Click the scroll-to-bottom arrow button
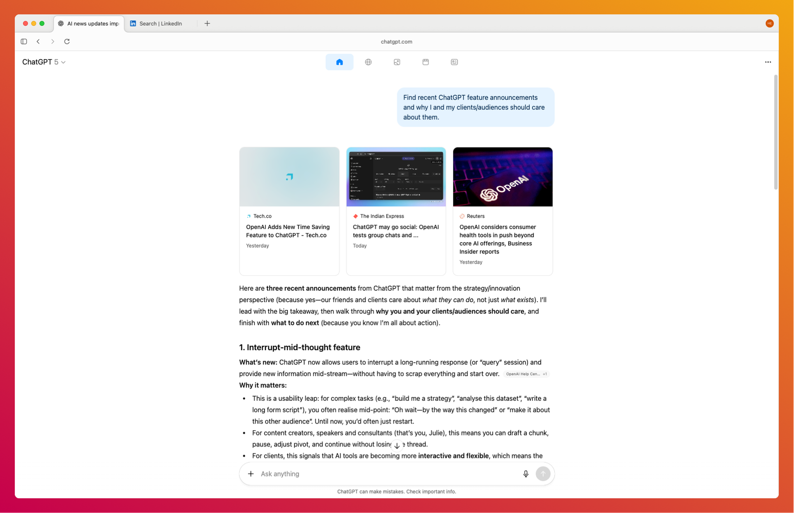The image size is (794, 513). coord(397,446)
